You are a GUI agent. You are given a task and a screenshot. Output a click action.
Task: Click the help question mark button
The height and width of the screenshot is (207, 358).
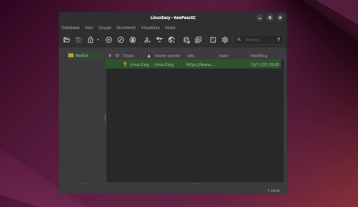click(278, 40)
